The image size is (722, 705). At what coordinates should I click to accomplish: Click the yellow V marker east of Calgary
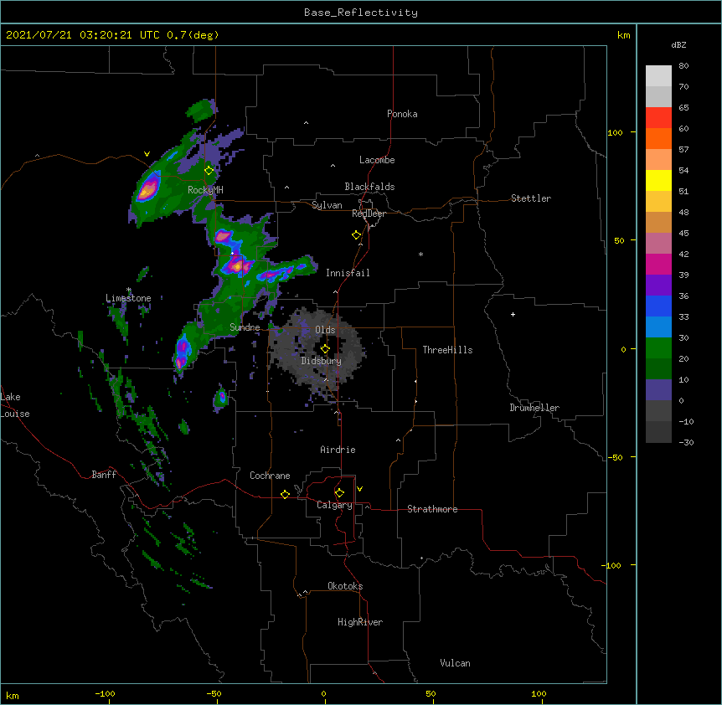click(x=359, y=489)
